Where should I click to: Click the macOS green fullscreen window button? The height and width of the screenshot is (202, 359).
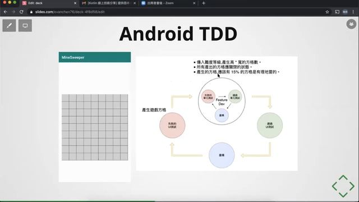(x=15, y=2)
